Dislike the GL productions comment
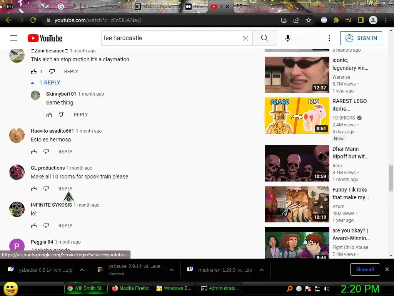 46,189
